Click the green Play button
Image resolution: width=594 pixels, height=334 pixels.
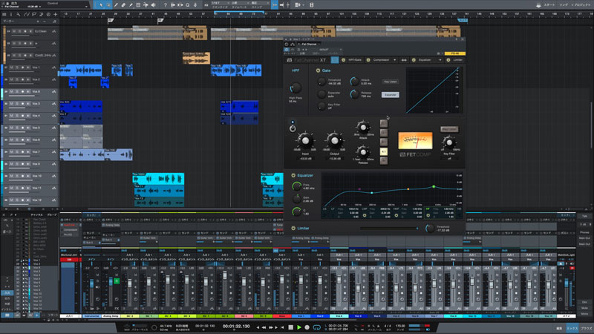[x=299, y=327]
